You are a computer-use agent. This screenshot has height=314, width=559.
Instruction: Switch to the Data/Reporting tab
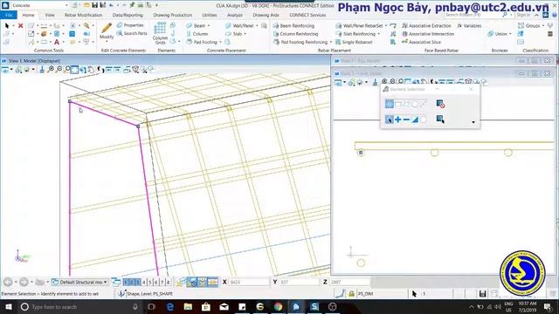click(128, 15)
